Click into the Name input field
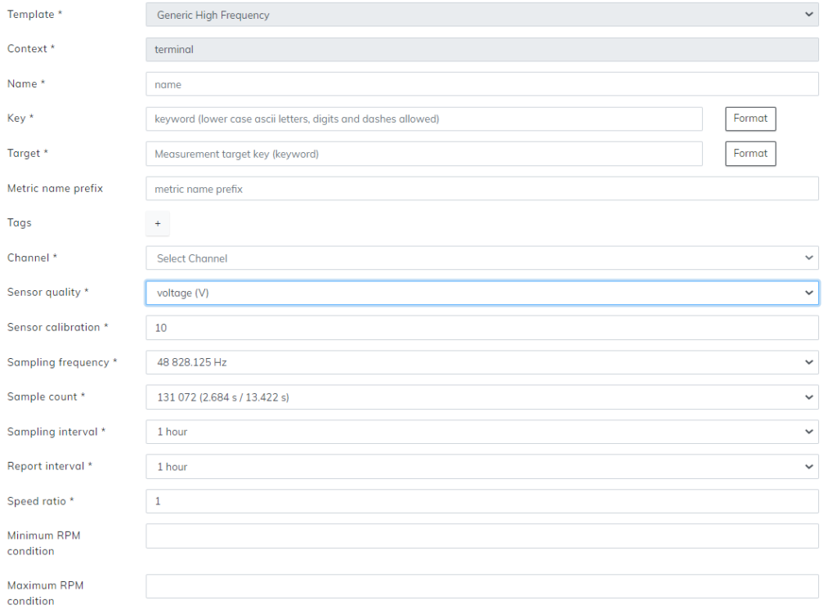 [x=481, y=84]
